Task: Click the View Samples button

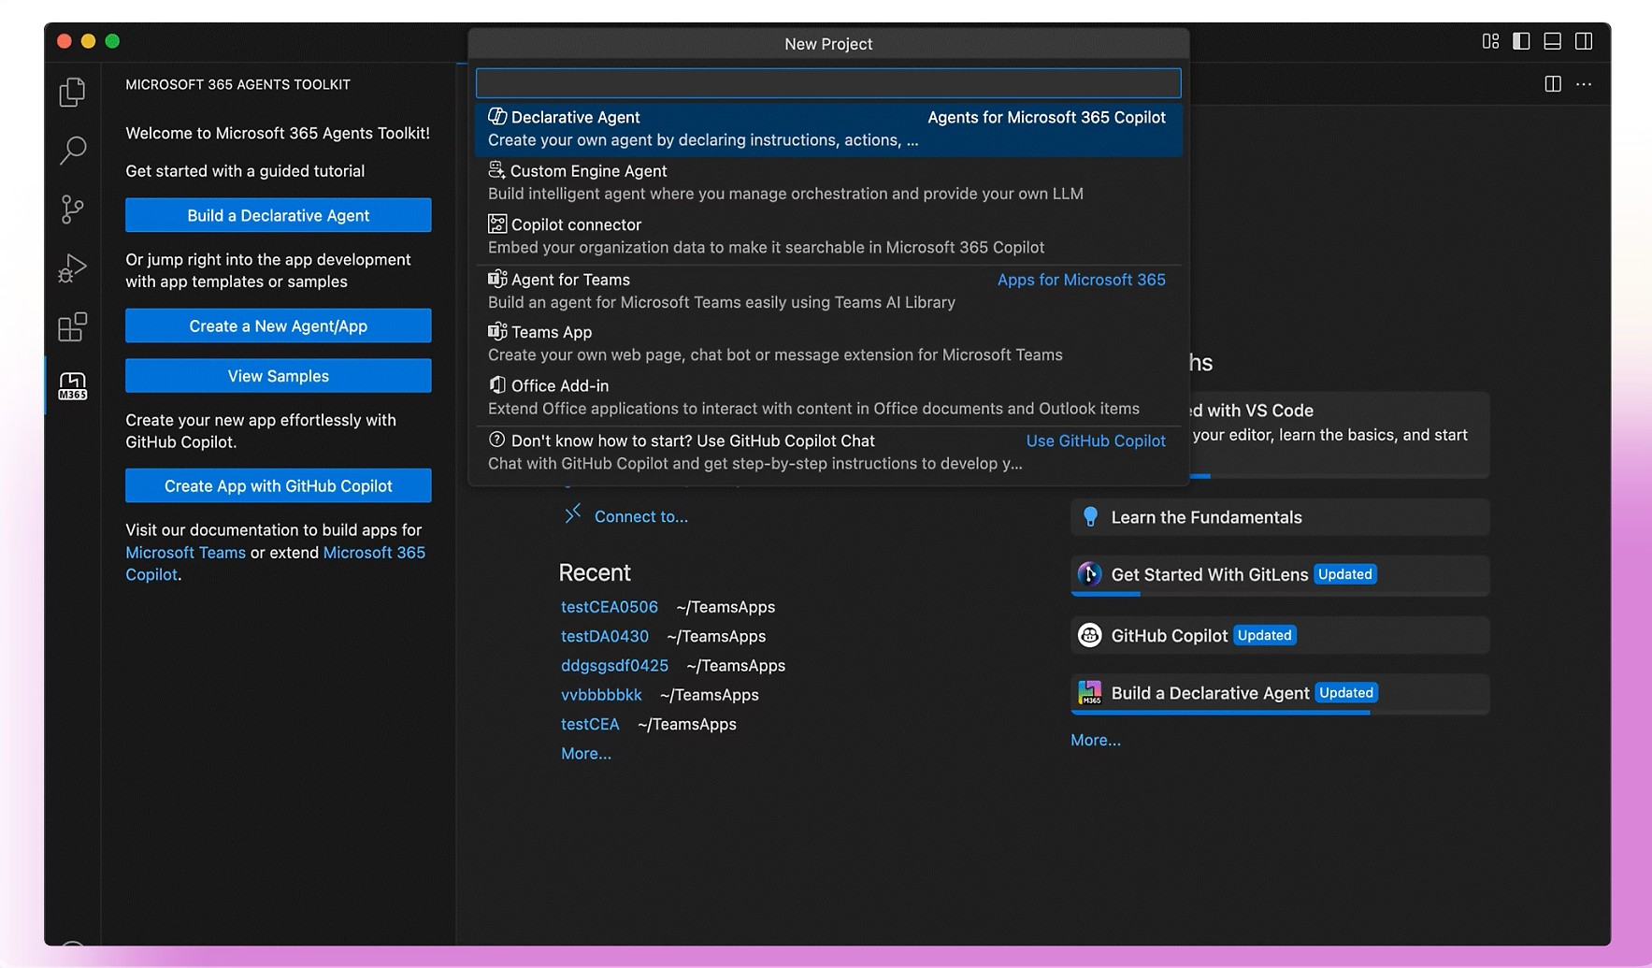Action: tap(278, 376)
